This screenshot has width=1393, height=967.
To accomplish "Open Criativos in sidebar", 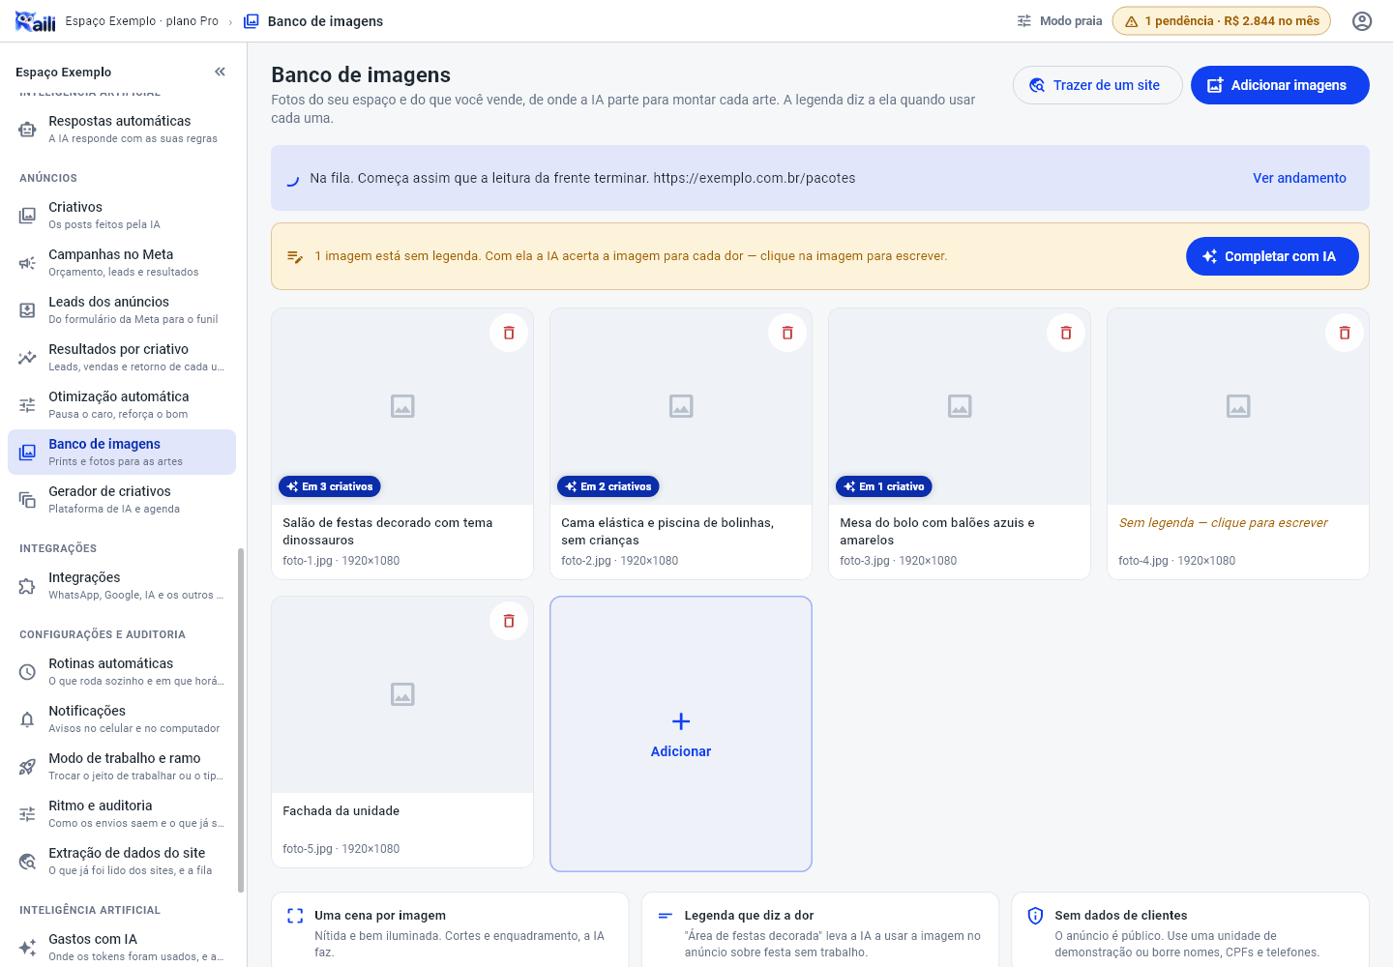I will 122,215.
